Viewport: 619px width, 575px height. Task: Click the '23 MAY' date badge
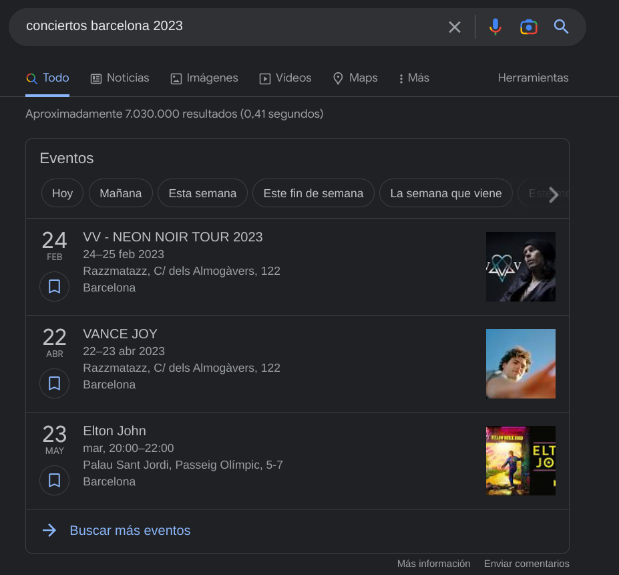(55, 439)
